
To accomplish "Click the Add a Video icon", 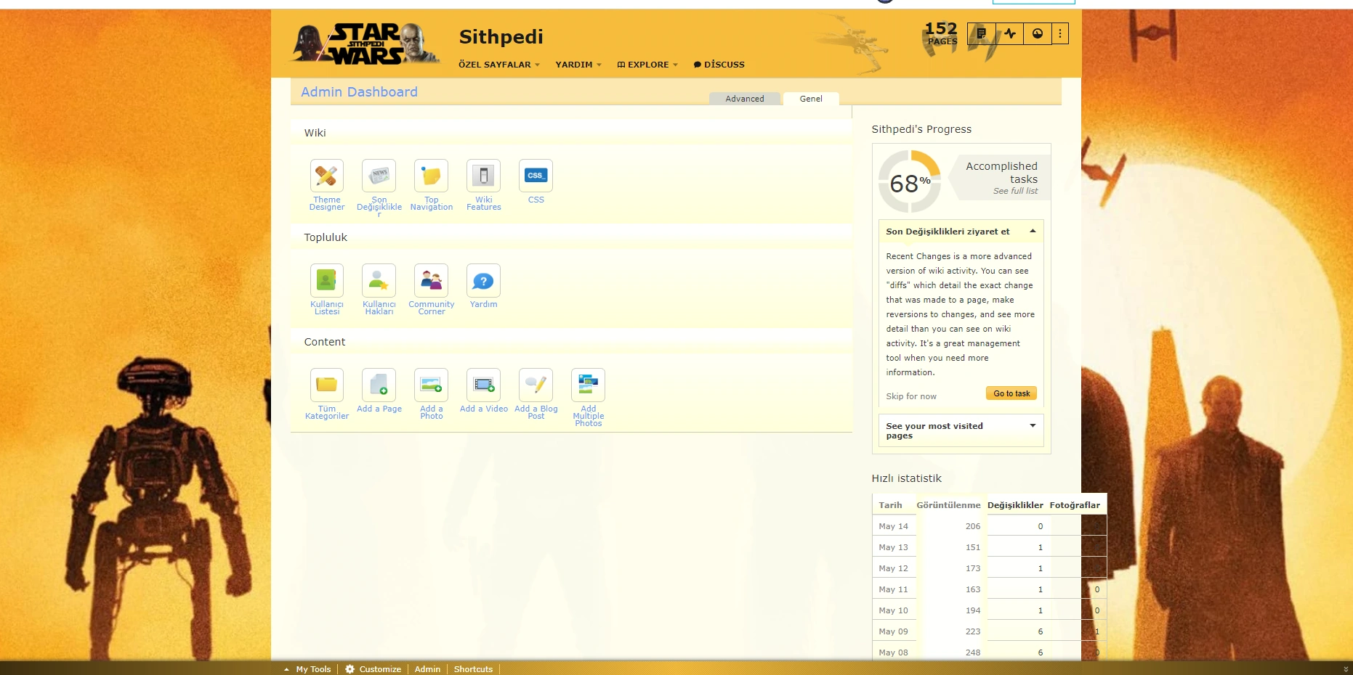I will pos(483,385).
